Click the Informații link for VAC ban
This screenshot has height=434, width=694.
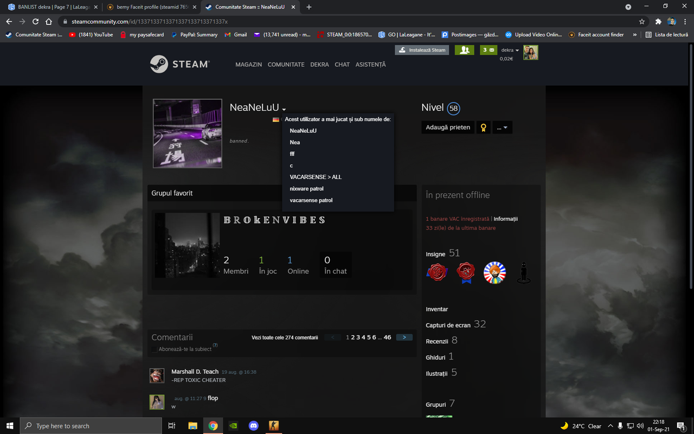[505, 219]
